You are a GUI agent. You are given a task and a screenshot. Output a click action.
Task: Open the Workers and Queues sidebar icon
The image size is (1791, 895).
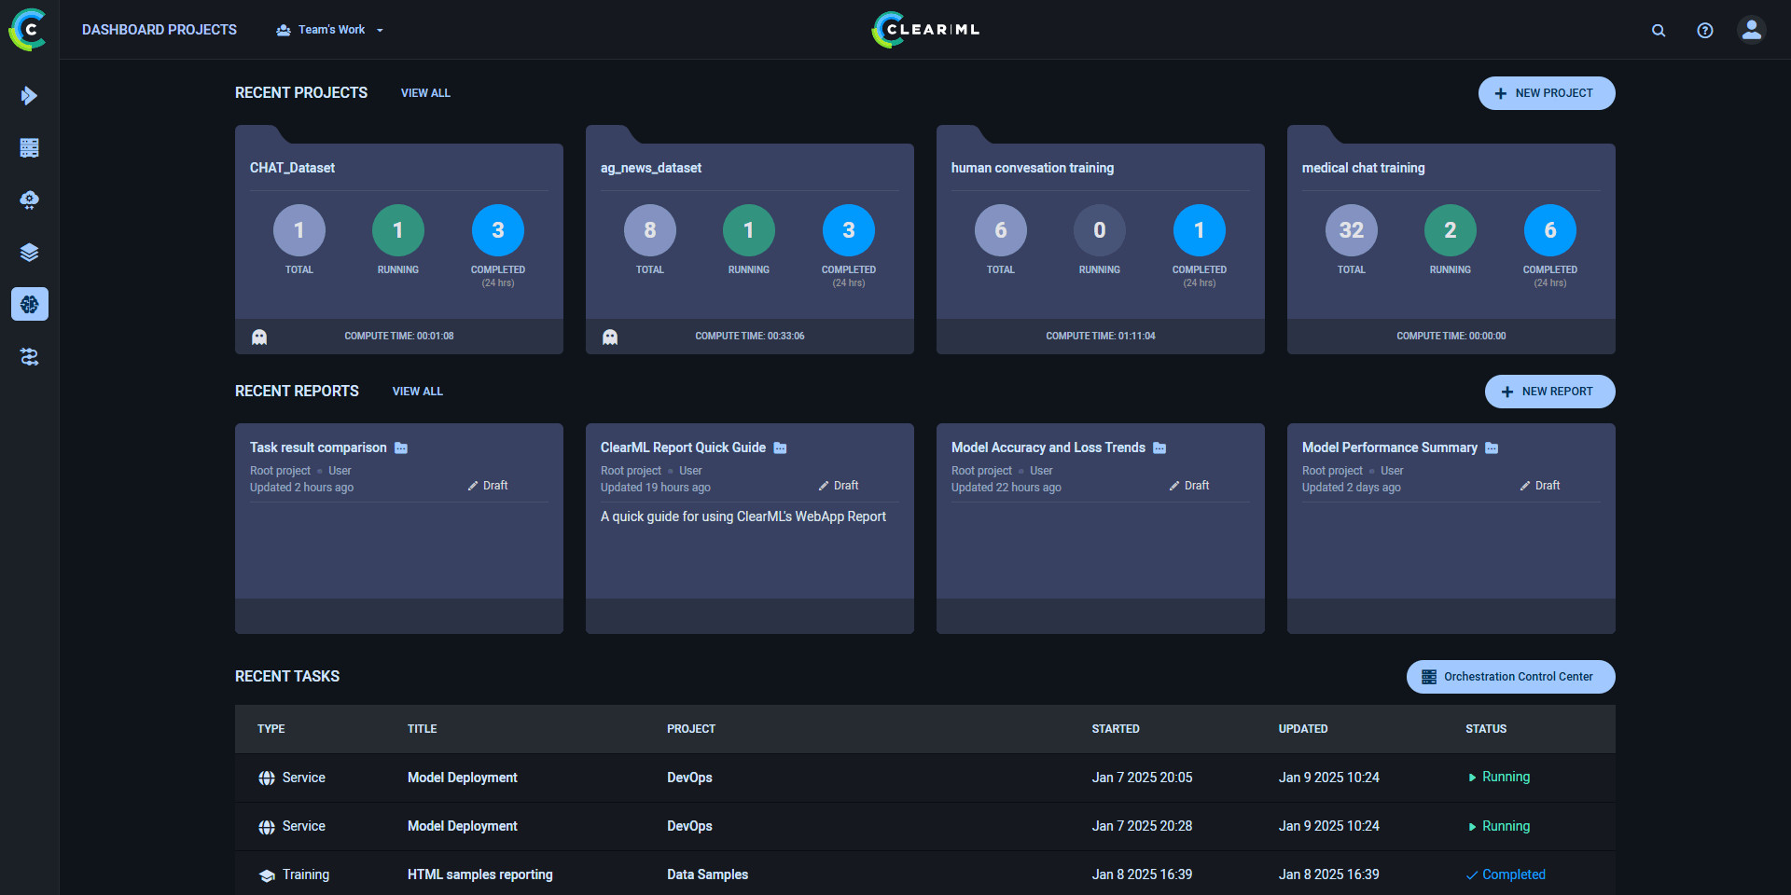click(29, 356)
